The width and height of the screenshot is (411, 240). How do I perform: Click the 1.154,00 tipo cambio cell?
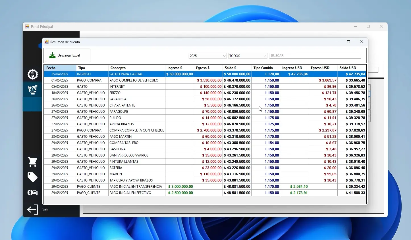click(266, 143)
